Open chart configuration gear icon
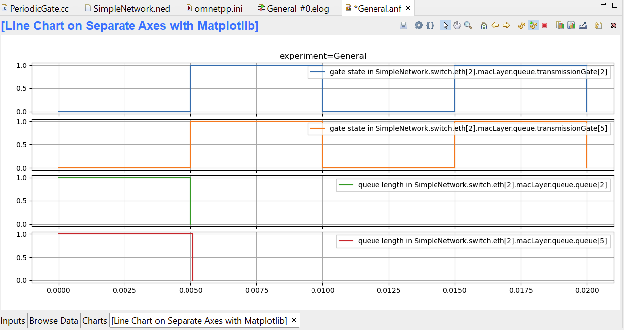Viewport: 624px width, 330px height. pyautogui.click(x=419, y=26)
